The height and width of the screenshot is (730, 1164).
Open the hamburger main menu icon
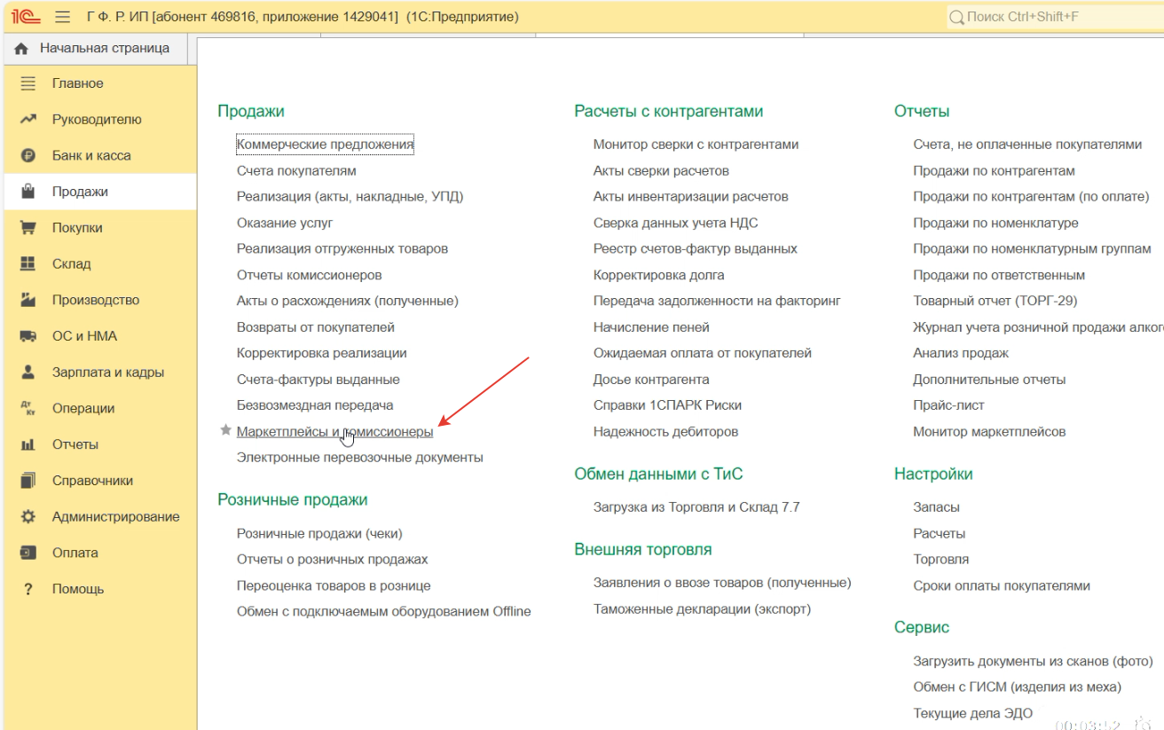pos(62,17)
